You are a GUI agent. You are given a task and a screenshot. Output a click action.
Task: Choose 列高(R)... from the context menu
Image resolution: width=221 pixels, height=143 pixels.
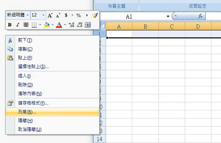(x=27, y=112)
